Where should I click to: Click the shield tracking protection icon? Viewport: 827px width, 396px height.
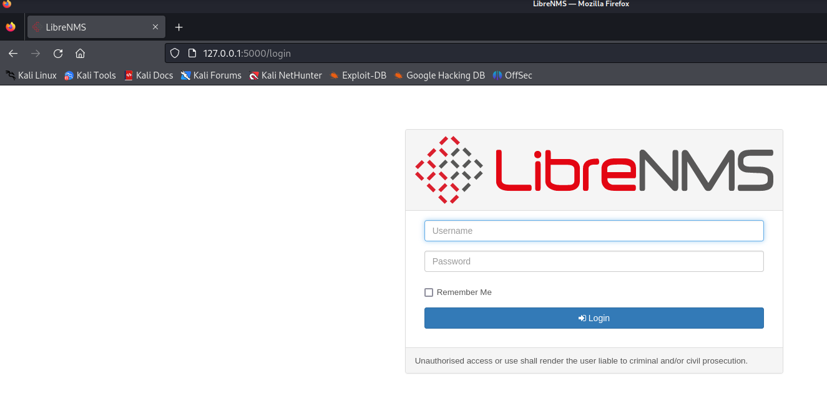pos(175,54)
